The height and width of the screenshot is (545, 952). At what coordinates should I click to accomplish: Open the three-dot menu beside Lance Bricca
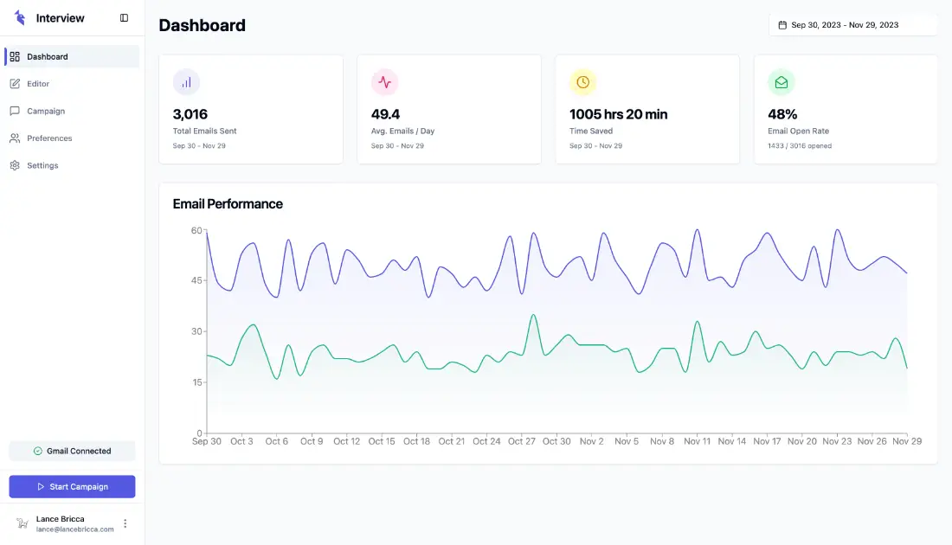[125, 523]
